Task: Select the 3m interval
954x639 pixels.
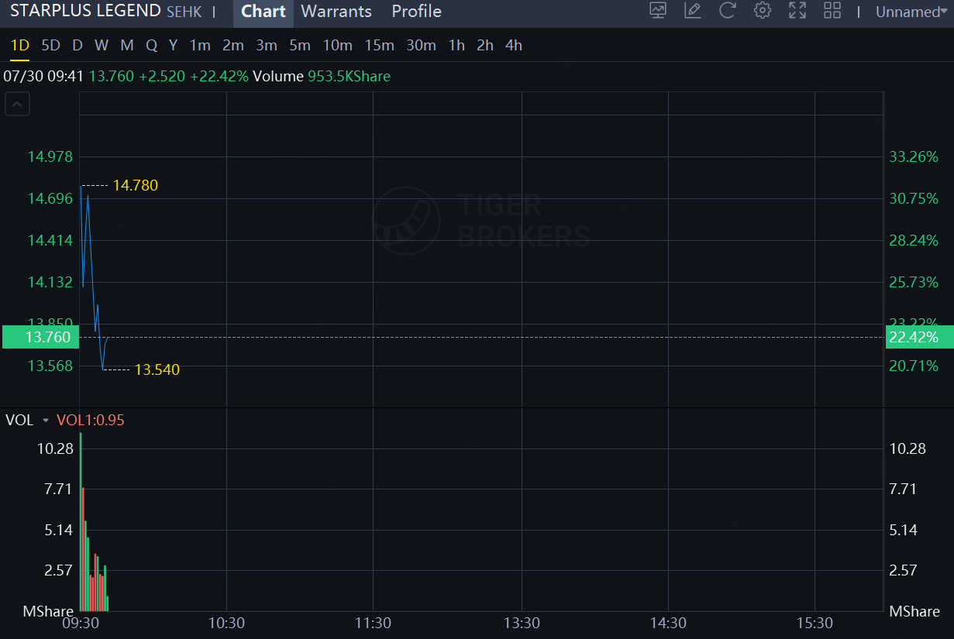Action: (267, 46)
